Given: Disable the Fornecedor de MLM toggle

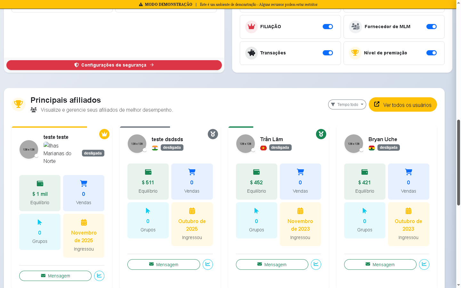Looking at the screenshot, I should coord(432,27).
